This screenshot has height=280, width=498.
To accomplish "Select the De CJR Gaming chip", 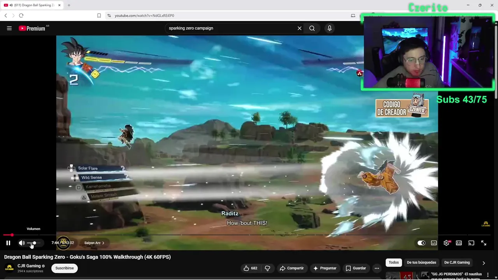I will 457,262.
